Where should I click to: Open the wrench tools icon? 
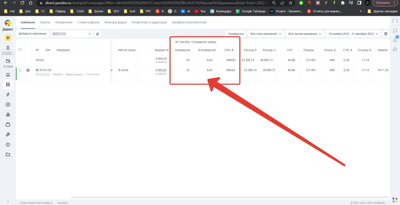[x=8, y=135]
